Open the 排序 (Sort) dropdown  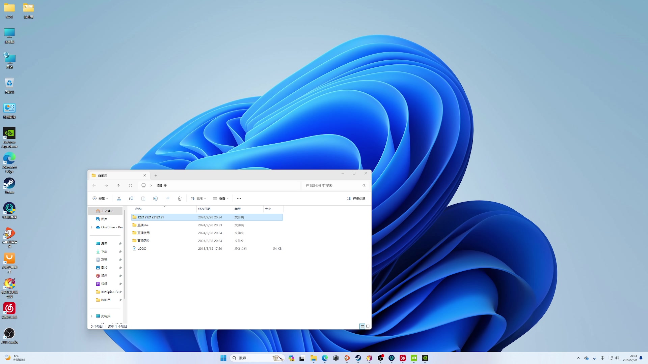pyautogui.click(x=198, y=199)
